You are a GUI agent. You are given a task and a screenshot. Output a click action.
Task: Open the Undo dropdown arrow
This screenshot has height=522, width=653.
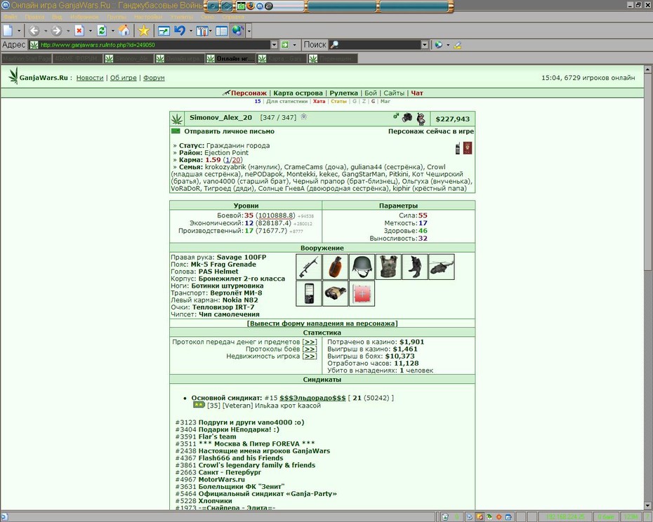point(191,31)
